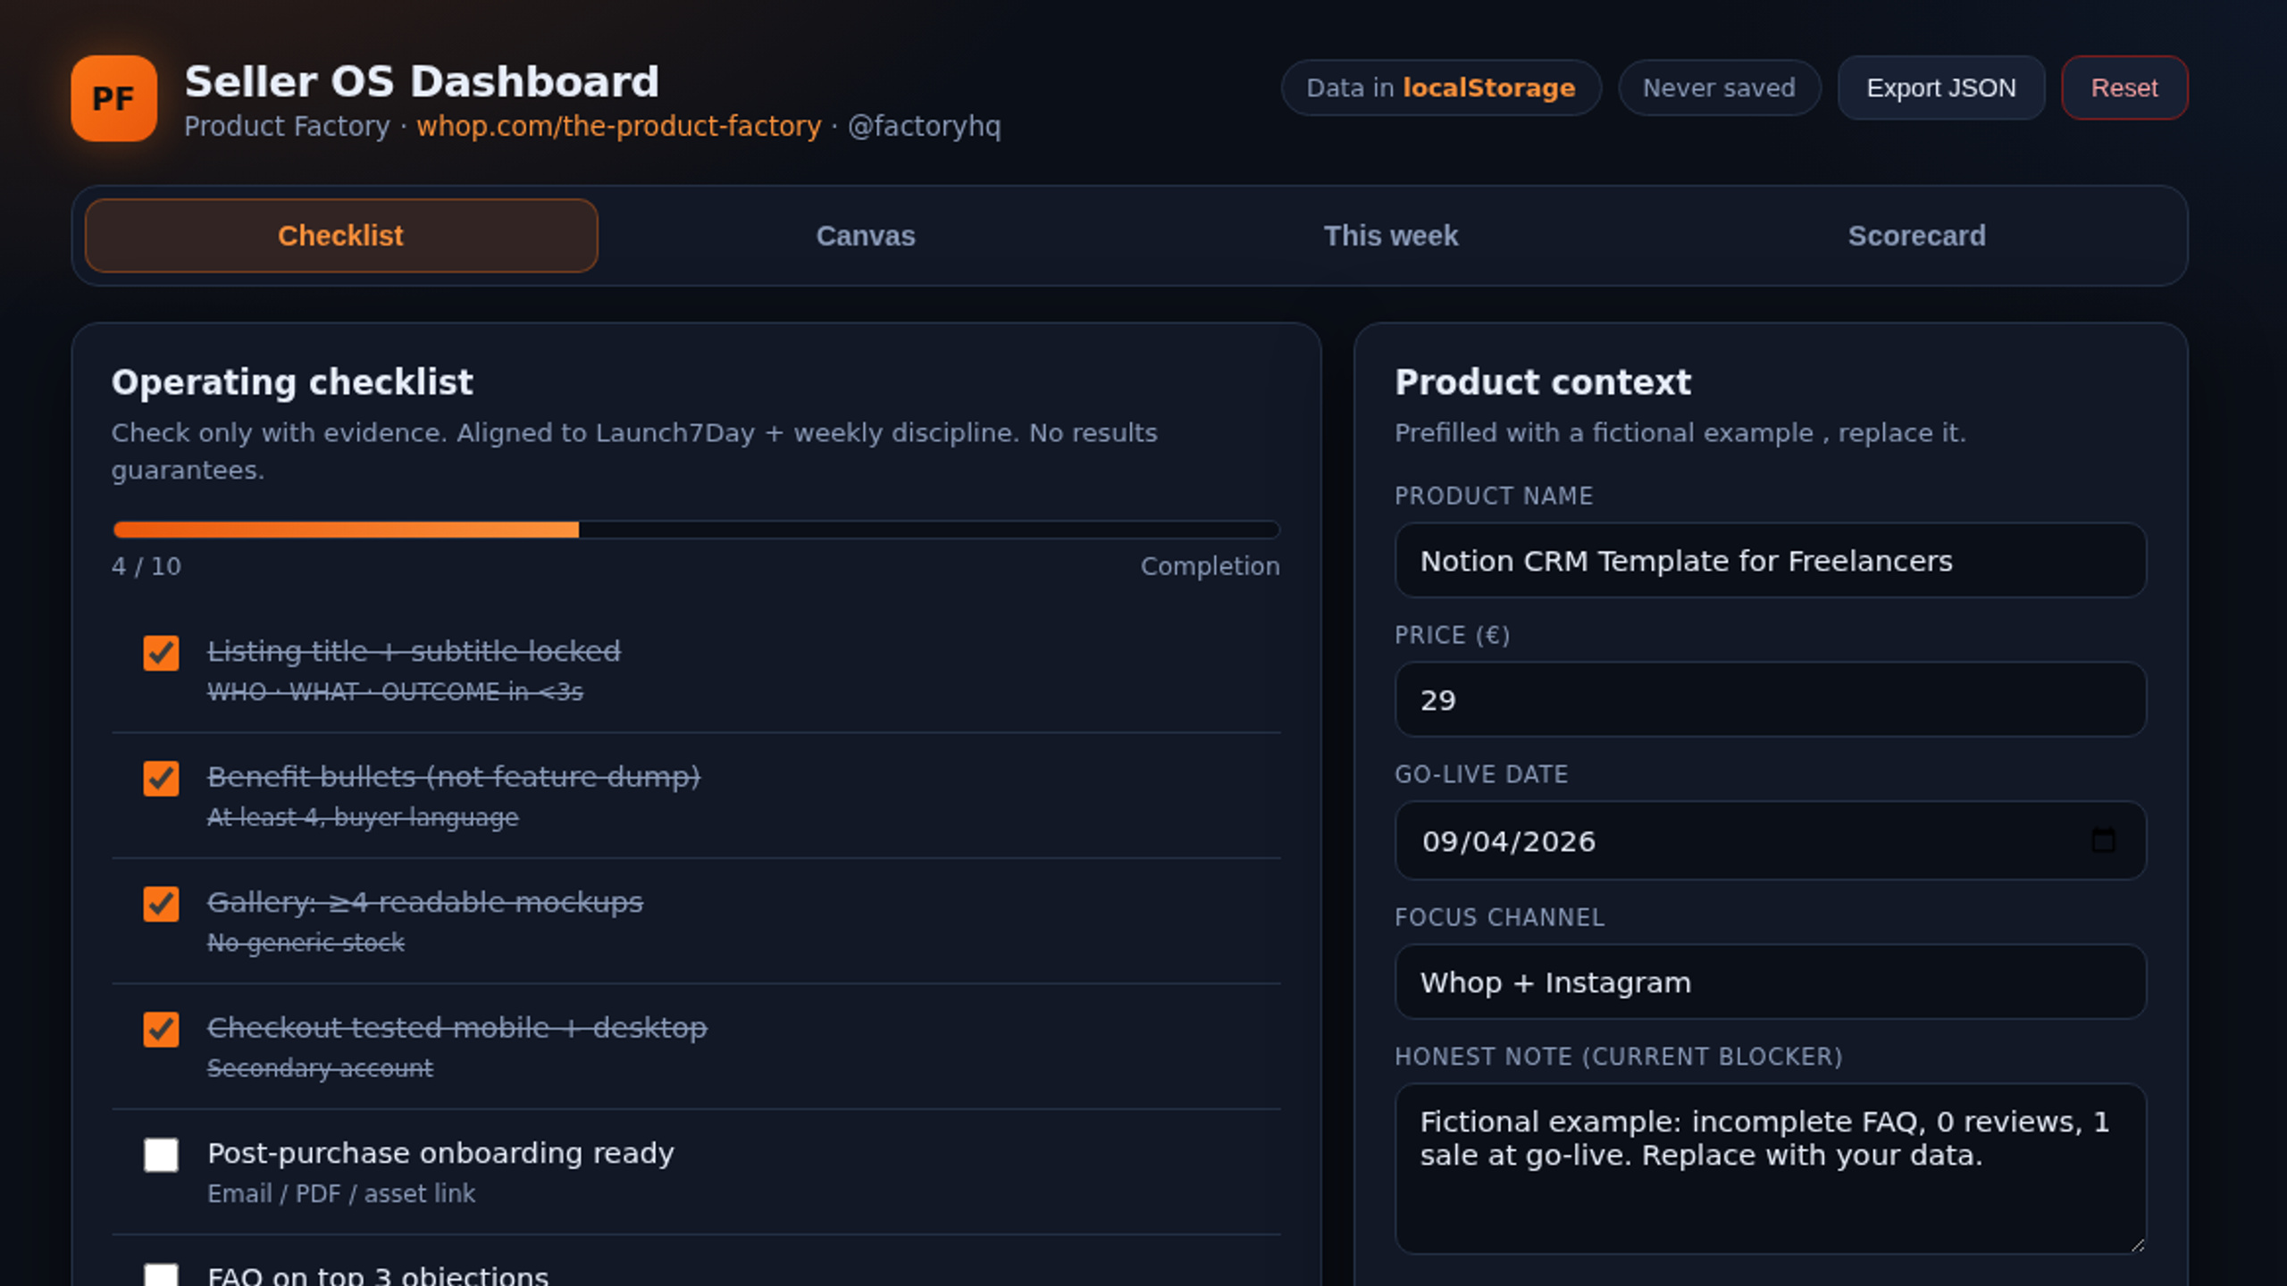
Task: Check FAQ on top 3 objections
Action: pyautogui.click(x=161, y=1275)
